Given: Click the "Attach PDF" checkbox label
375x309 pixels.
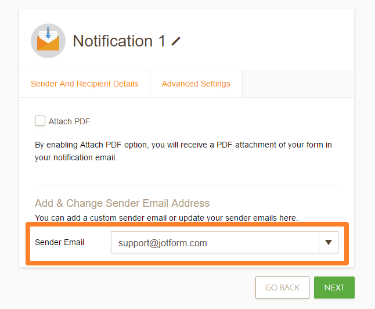Looking at the screenshot, I should tap(69, 121).
